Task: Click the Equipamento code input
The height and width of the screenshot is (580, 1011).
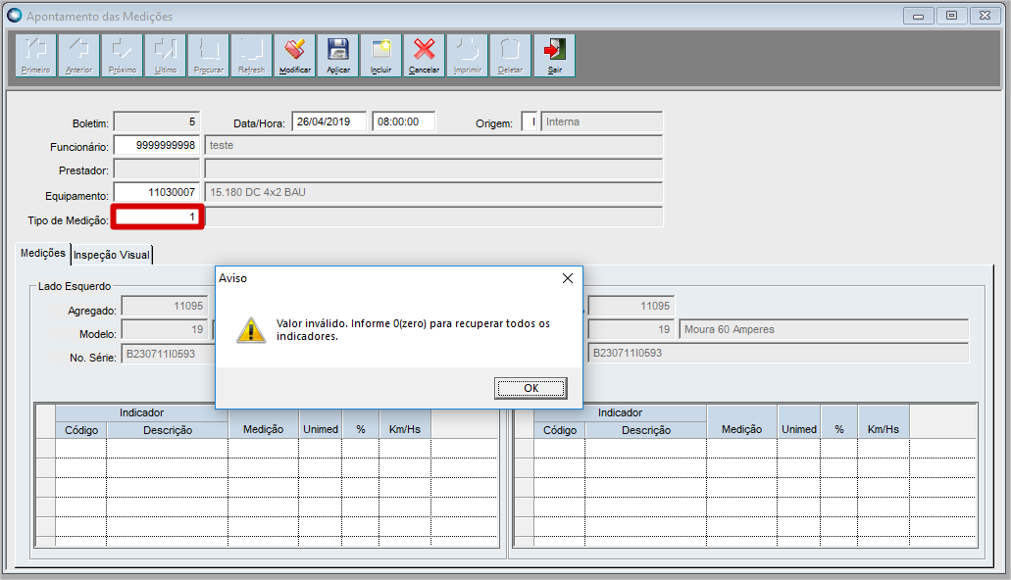Action: [157, 193]
